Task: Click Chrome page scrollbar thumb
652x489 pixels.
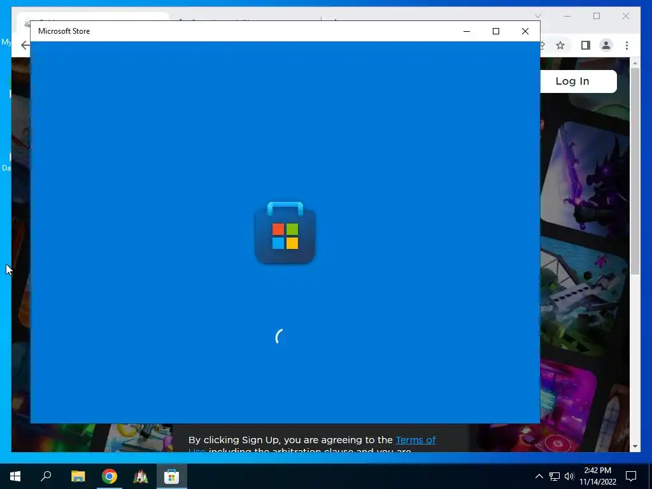Action: point(635,171)
